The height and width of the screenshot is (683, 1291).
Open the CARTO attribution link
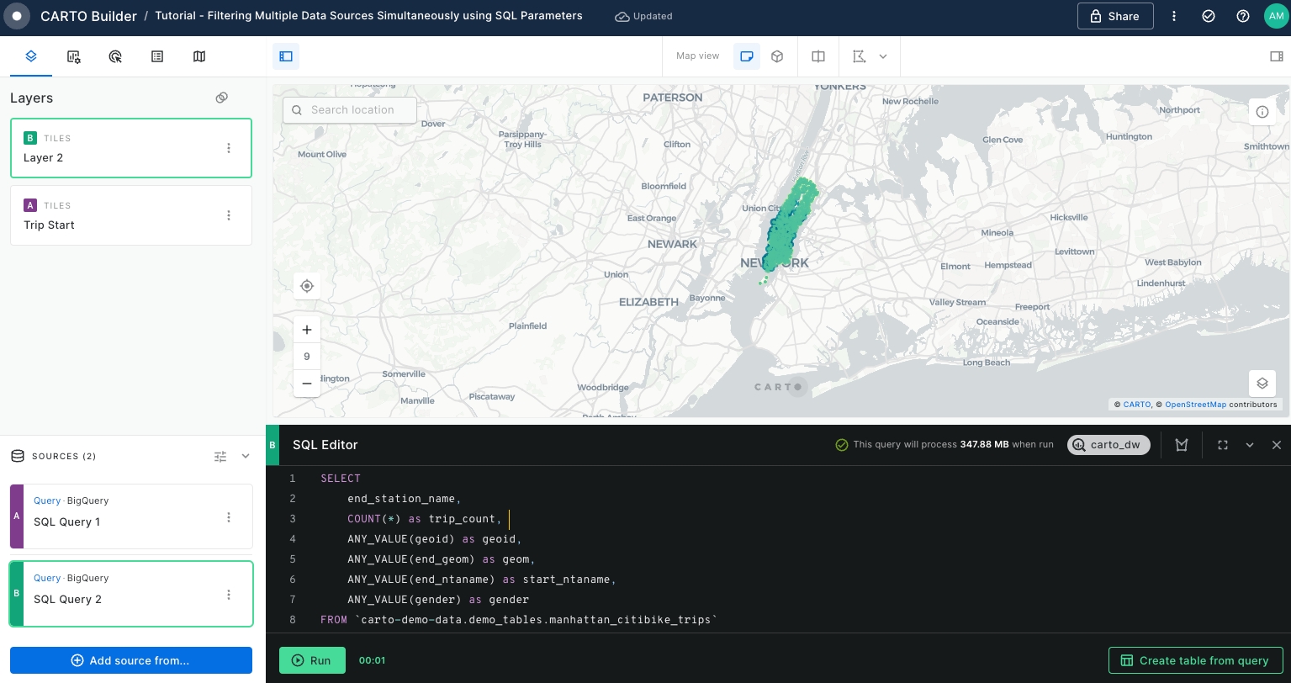[1136, 405]
